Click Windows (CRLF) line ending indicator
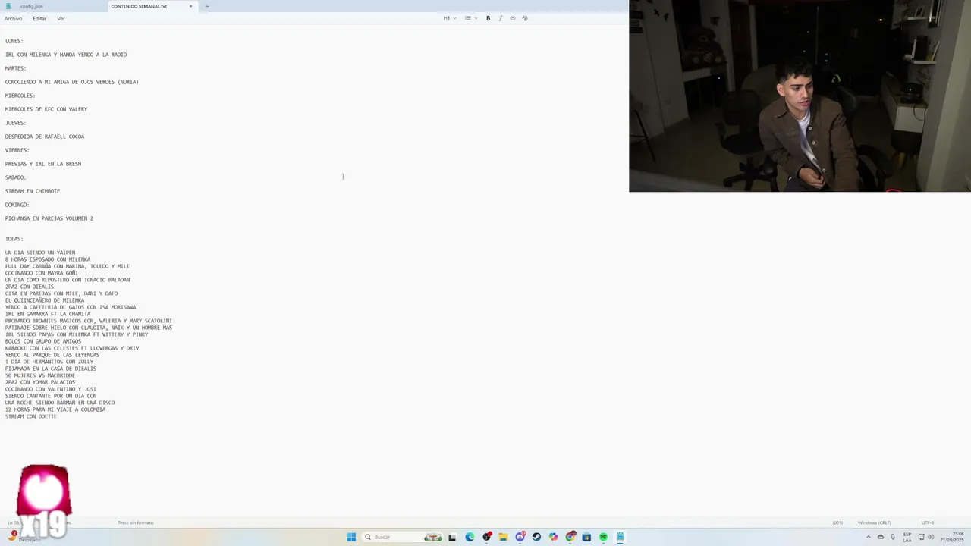The height and width of the screenshot is (546, 971). click(875, 522)
